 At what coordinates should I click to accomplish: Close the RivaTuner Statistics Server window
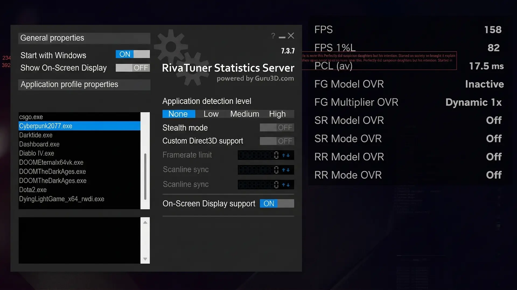pos(291,36)
